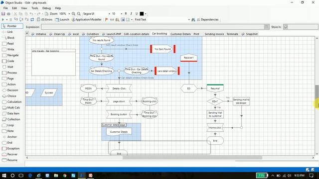Click the Launch application button

[x=62, y=20]
